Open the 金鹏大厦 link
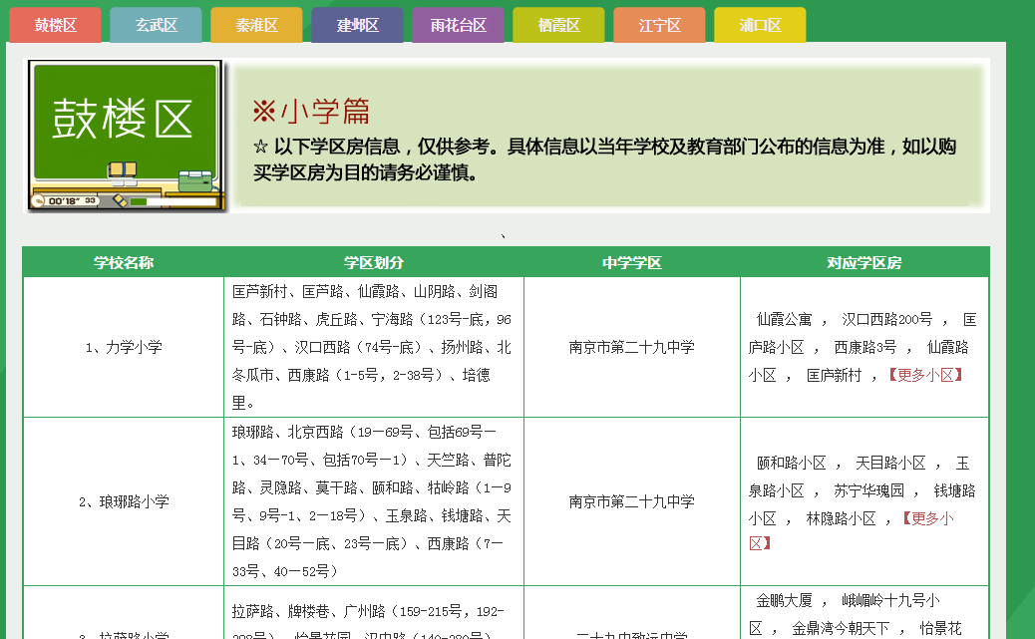The height and width of the screenshot is (639, 1035). tap(784, 601)
